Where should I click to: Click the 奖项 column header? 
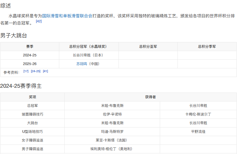[x=33, y=97]
